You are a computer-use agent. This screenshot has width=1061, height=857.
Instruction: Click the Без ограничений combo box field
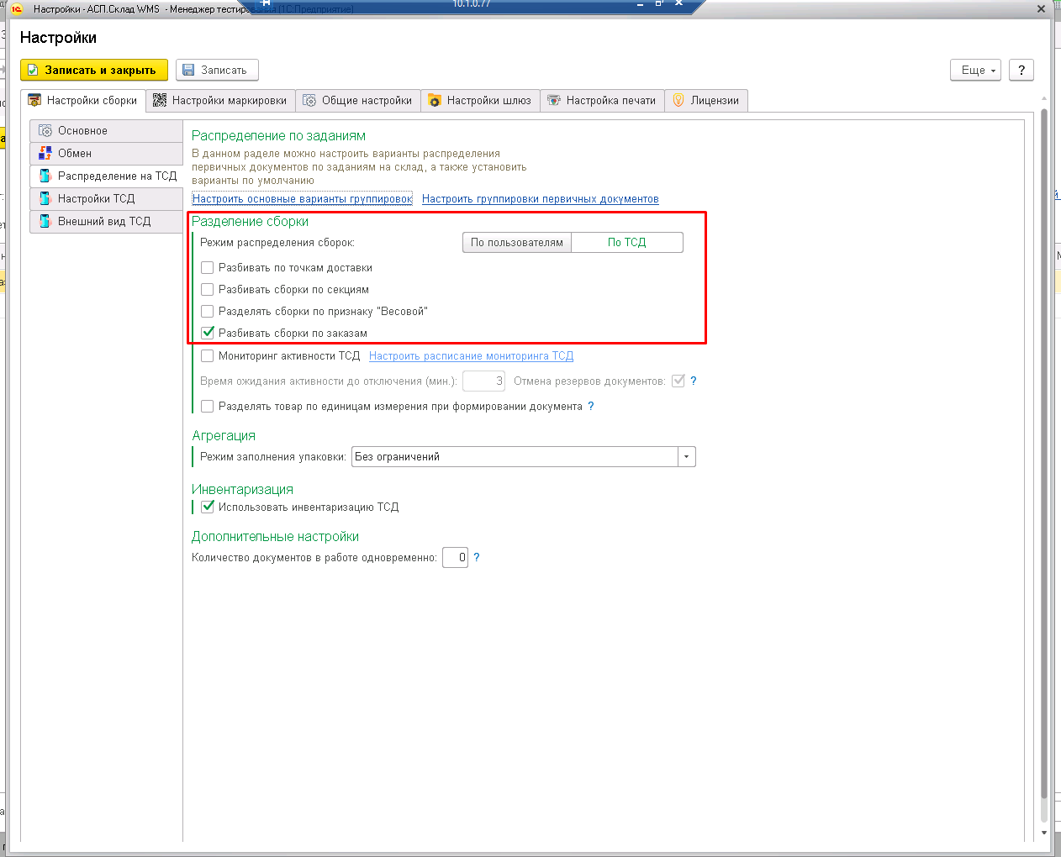point(515,457)
